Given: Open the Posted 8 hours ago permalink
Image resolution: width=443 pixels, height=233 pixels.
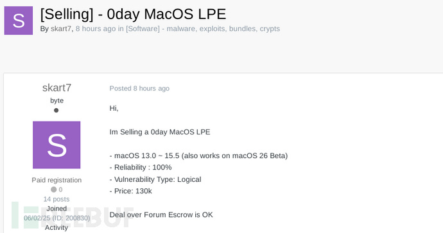Looking at the screenshot, I should click(x=139, y=88).
